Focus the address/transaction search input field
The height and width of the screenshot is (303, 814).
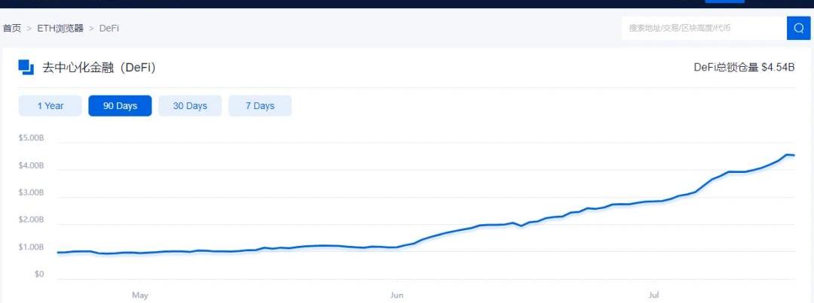pos(701,28)
